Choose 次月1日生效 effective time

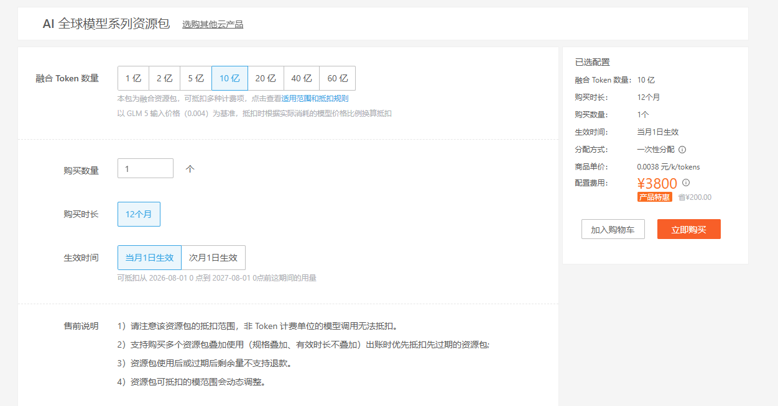coord(213,258)
